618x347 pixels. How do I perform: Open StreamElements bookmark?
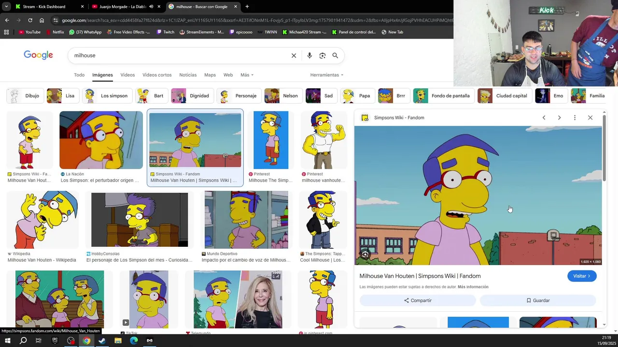(x=202, y=32)
